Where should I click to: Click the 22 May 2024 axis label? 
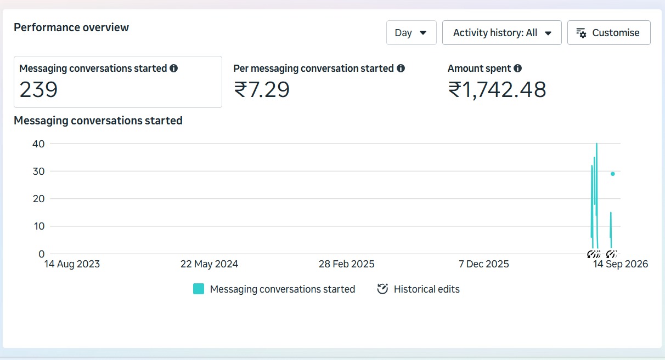click(209, 264)
